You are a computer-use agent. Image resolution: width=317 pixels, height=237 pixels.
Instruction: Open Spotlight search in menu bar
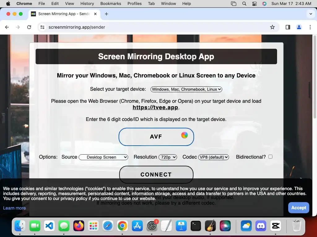(244, 4)
